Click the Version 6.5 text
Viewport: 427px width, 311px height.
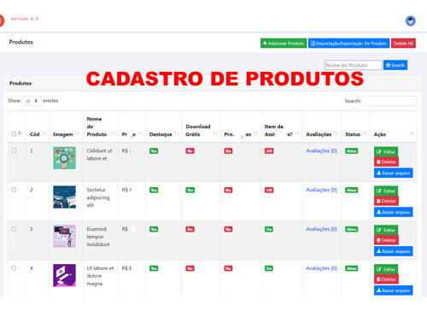pyautogui.click(x=25, y=19)
